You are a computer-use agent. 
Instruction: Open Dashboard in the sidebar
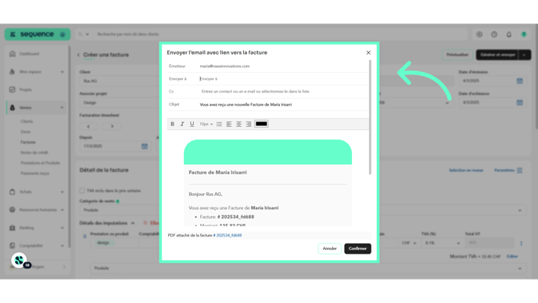coord(29,54)
